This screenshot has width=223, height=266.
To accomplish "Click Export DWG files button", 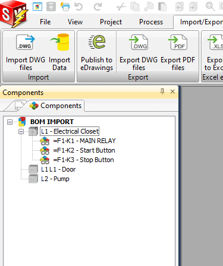I will pos(139,52).
